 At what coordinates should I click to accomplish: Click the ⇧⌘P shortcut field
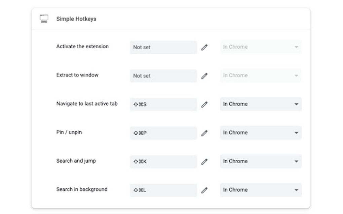pos(163,133)
